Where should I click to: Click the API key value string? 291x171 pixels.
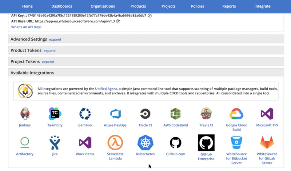(x=86, y=16)
